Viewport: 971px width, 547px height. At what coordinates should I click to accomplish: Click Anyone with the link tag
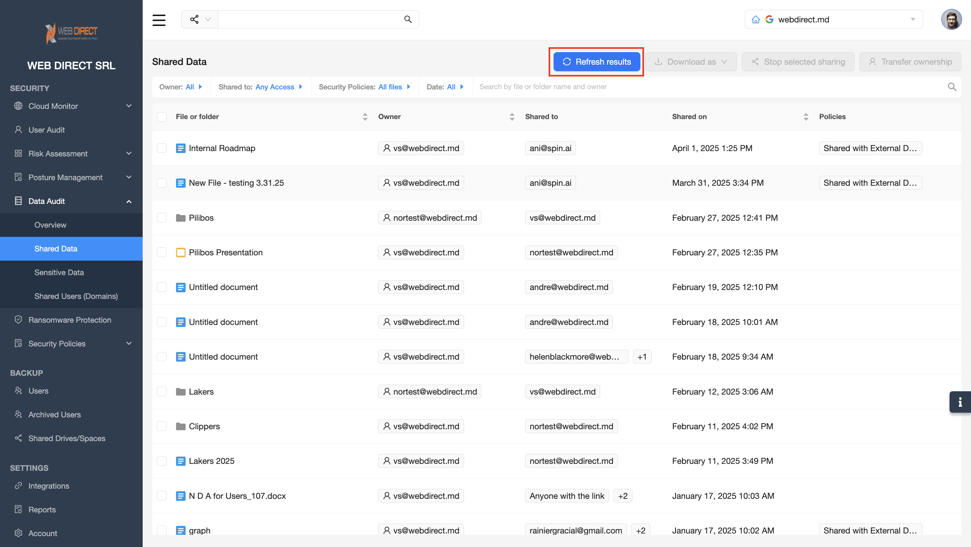coord(566,496)
